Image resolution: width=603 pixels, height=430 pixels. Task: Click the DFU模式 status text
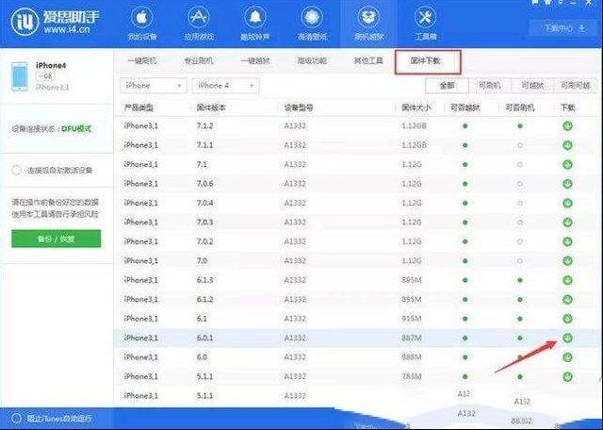point(76,128)
